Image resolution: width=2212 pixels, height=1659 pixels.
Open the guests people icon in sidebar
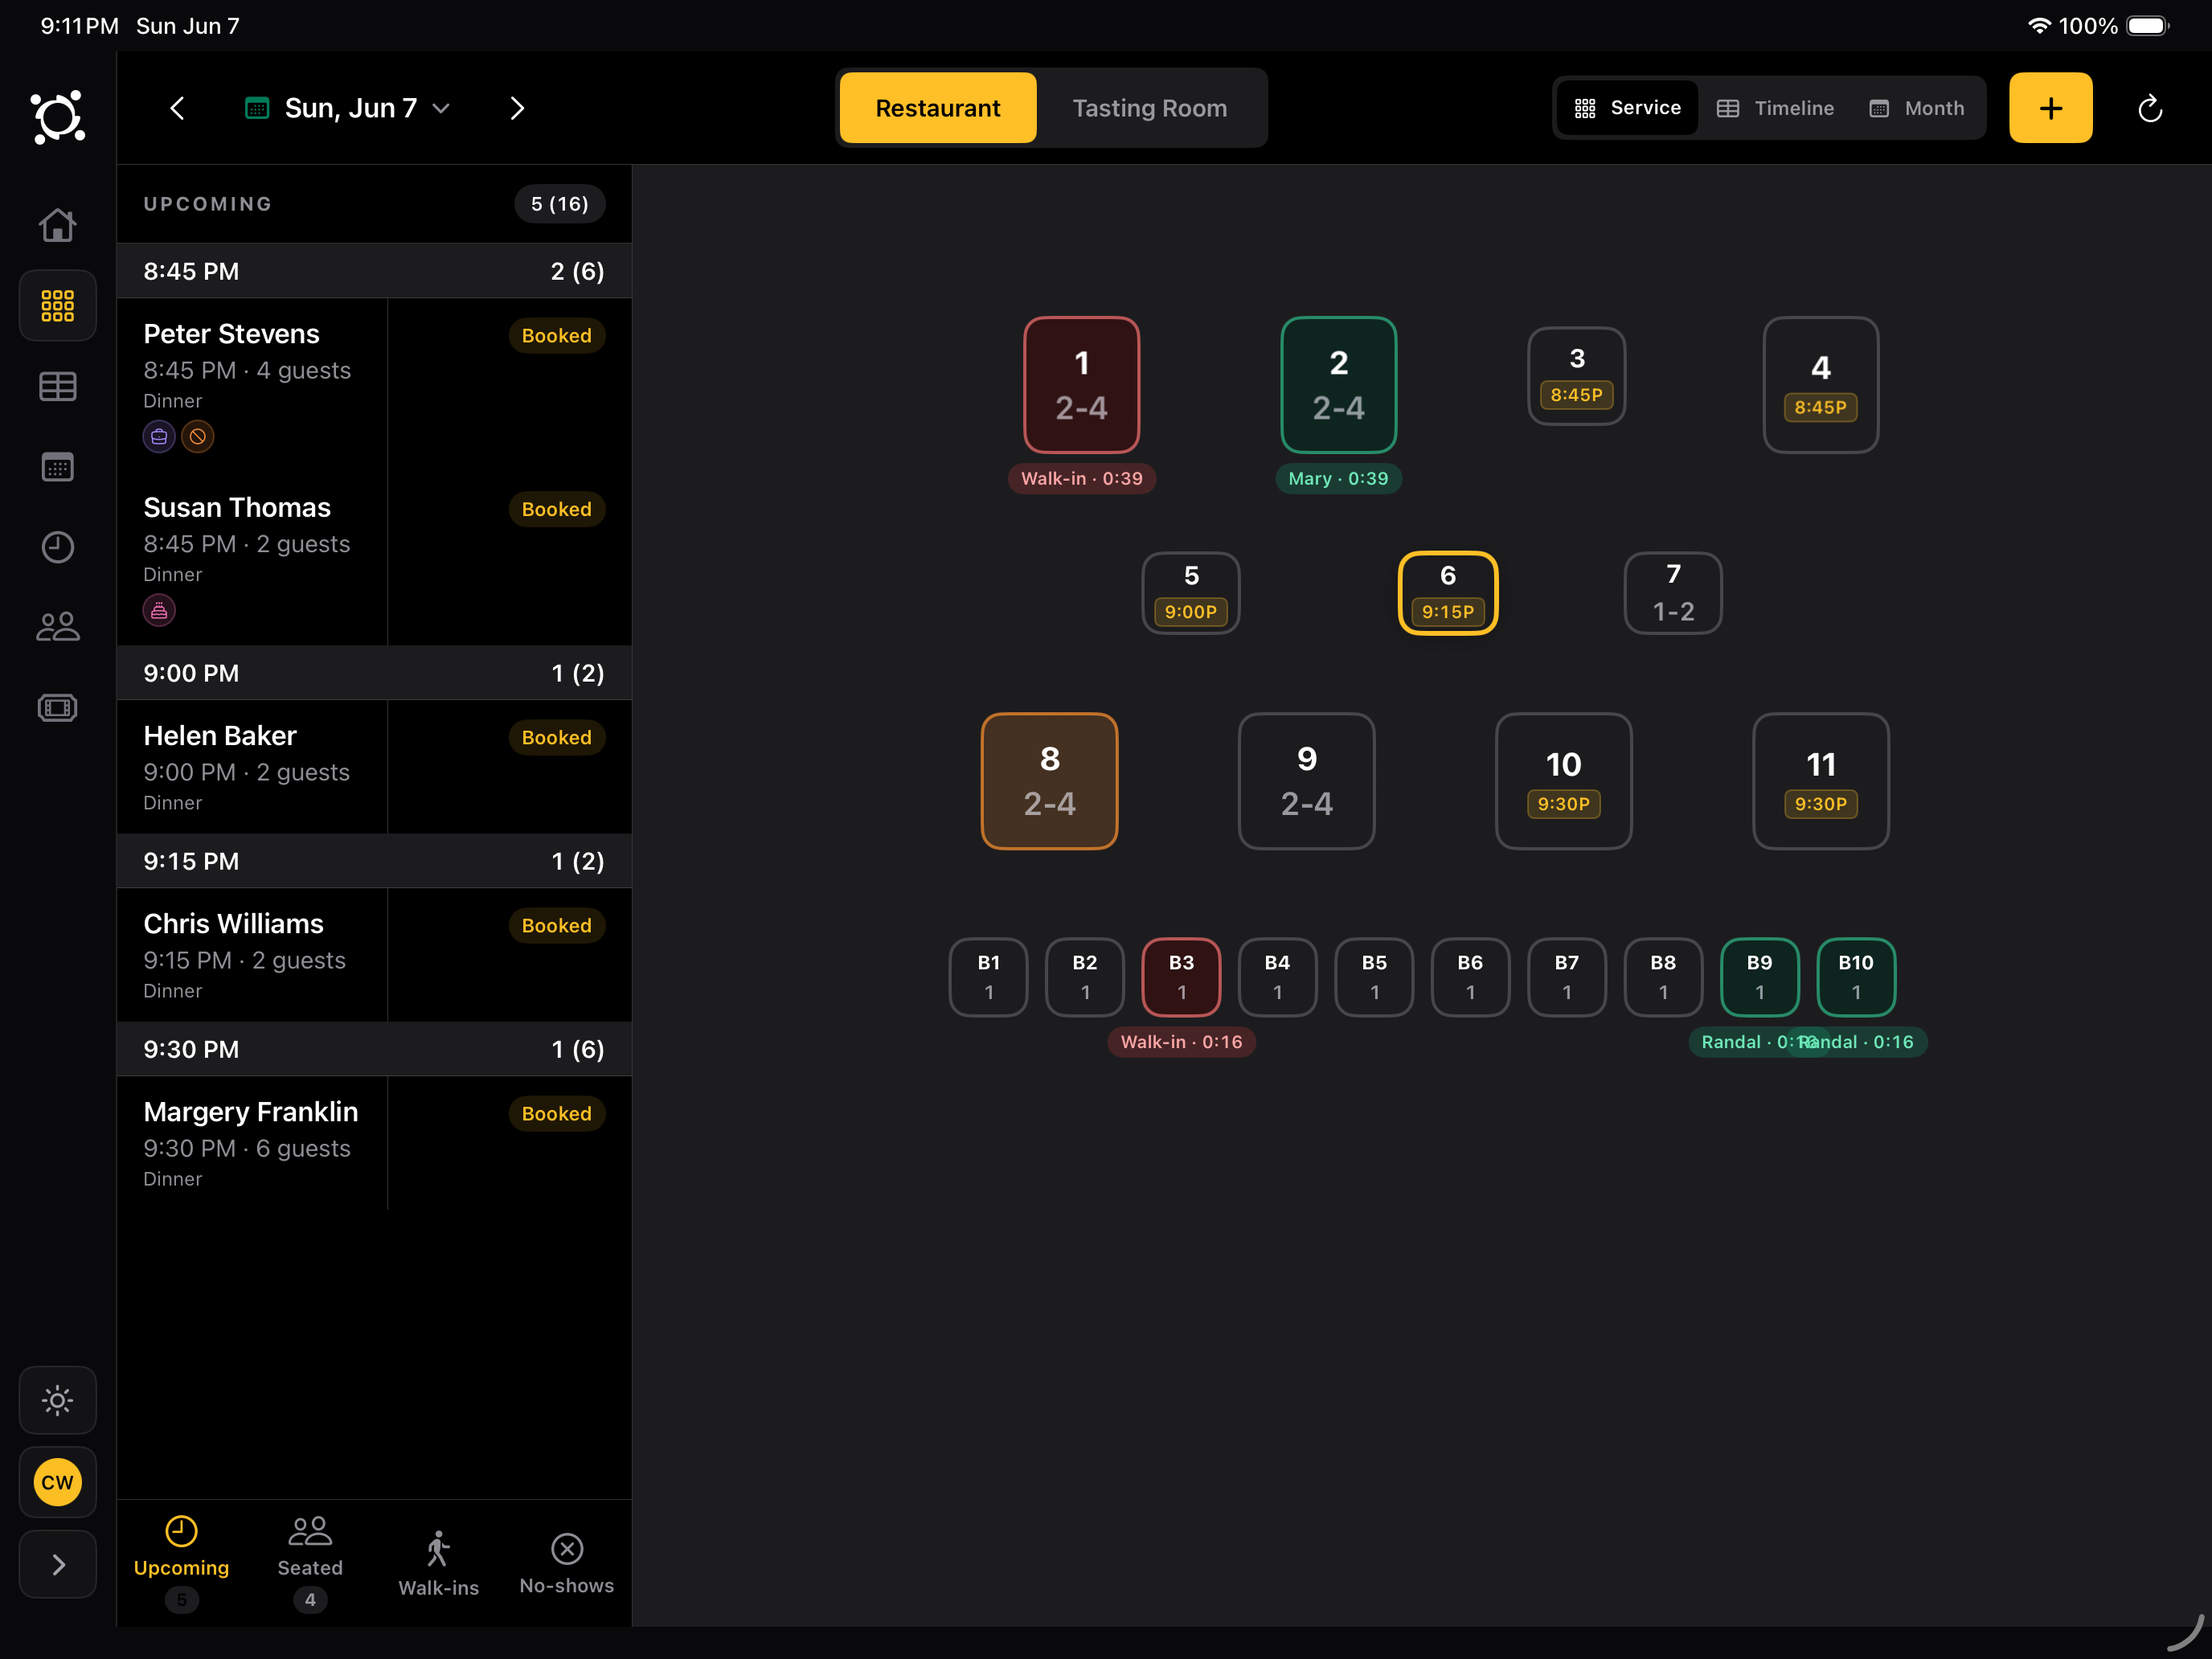point(57,627)
